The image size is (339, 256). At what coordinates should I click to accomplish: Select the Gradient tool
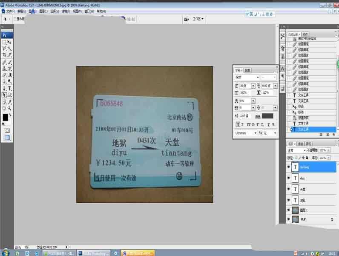[9, 75]
